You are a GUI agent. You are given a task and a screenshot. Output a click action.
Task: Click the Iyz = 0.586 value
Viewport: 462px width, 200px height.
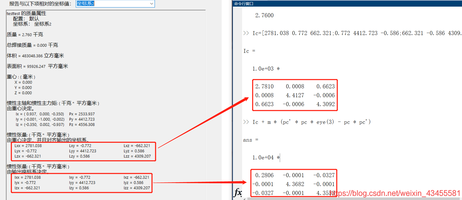coord(134,183)
